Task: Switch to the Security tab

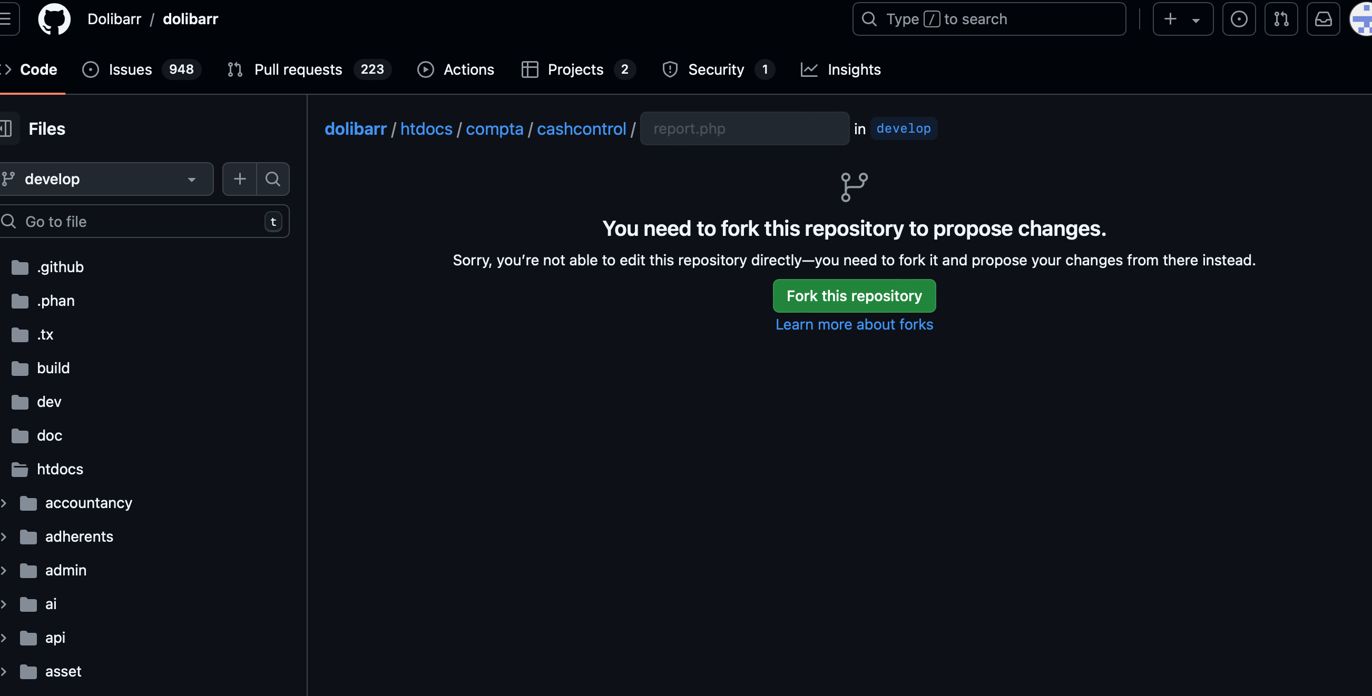Action: 718,69
